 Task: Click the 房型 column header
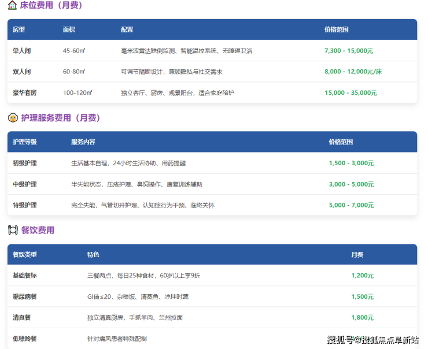click(x=19, y=29)
